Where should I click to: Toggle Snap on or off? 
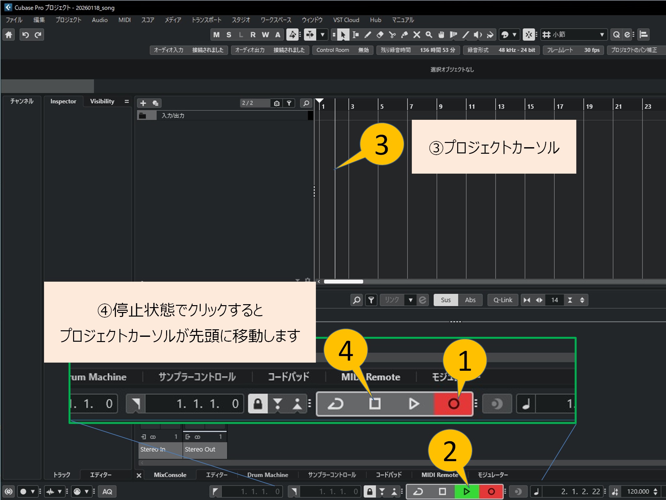529,35
